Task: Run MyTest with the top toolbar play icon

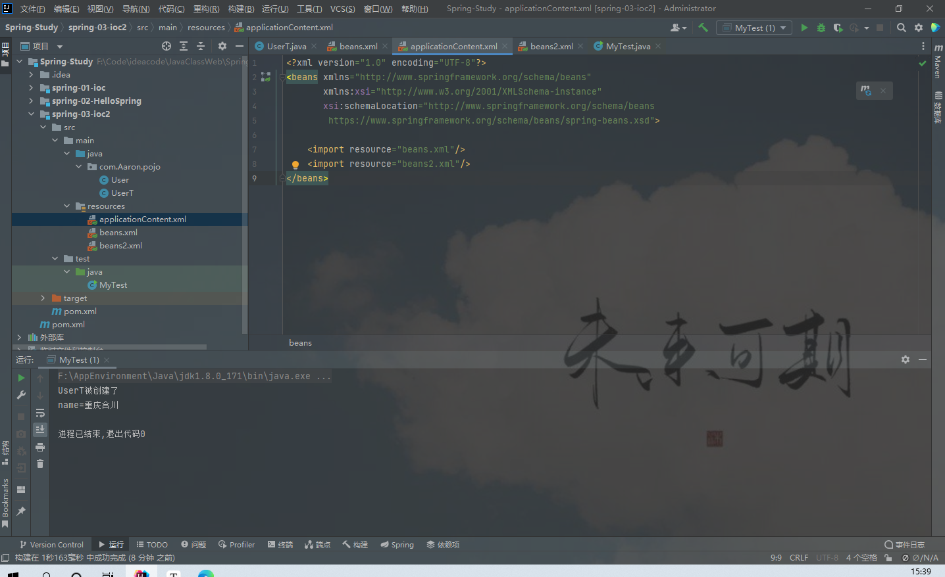Action: [x=804, y=28]
